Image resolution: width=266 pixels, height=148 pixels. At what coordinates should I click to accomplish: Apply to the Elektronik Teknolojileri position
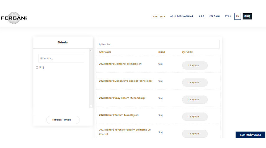pyautogui.click(x=195, y=65)
